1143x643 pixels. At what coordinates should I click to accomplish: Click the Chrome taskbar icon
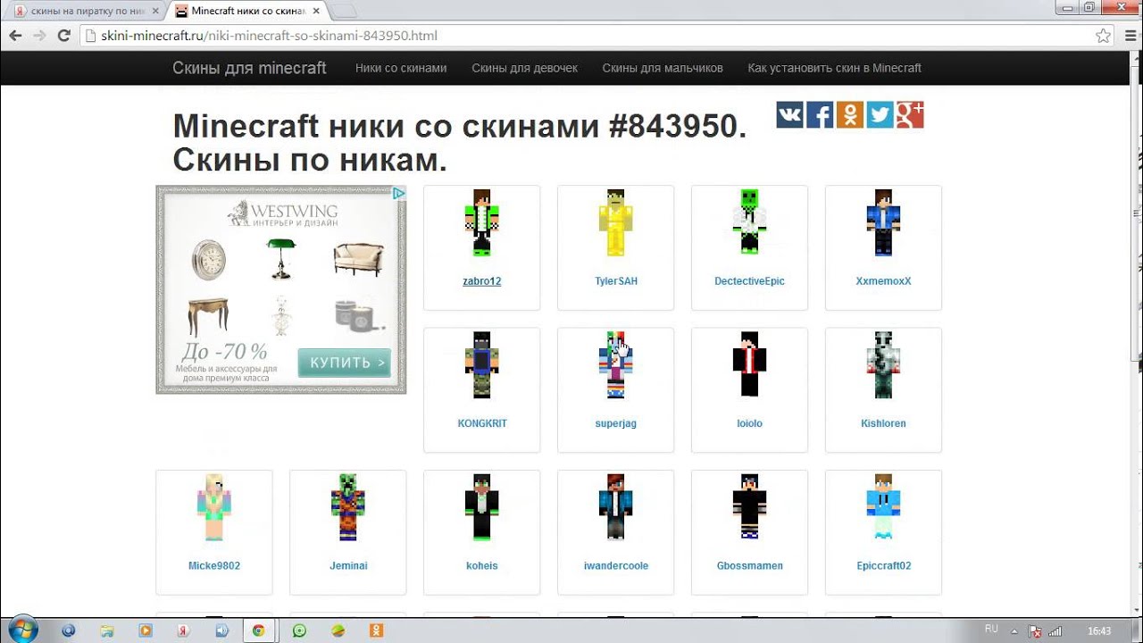click(258, 630)
